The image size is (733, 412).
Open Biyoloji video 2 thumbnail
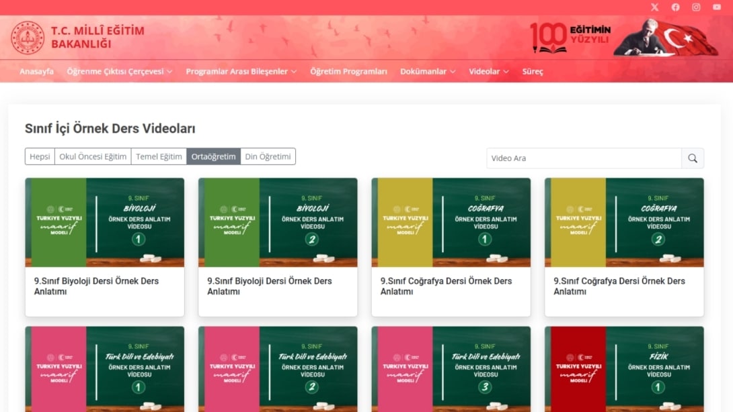pos(278,222)
